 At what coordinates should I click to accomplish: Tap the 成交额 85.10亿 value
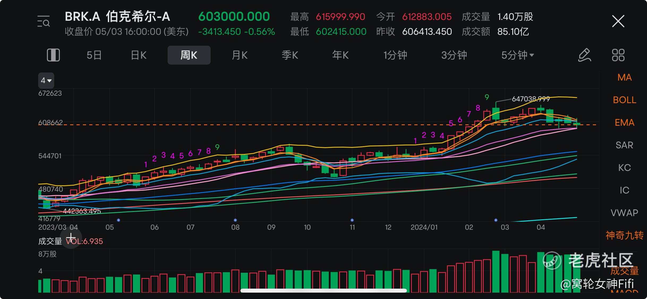[x=513, y=32]
